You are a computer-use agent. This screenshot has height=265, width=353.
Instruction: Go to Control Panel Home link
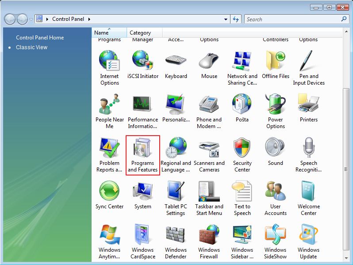(40, 38)
